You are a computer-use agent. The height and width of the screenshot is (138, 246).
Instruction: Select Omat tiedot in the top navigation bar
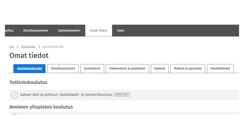(x=98, y=31)
